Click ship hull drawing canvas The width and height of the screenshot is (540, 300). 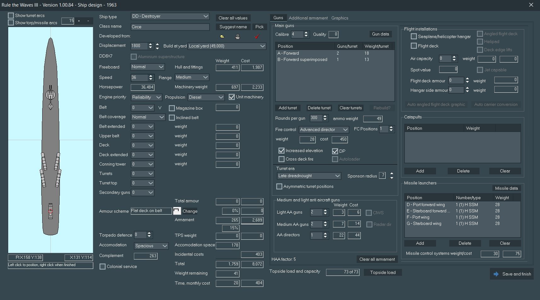click(x=50, y=140)
